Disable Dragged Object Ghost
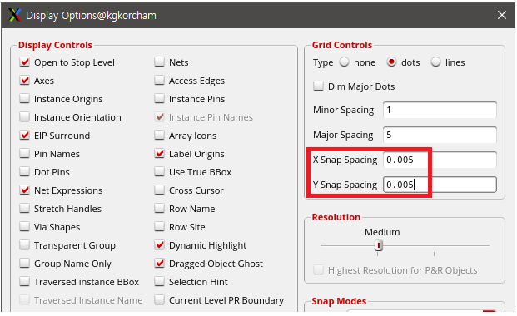Viewport: 517px width, 316px height. [160, 264]
